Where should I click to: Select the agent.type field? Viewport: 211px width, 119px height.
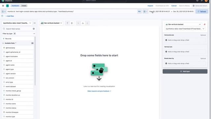[18, 69]
